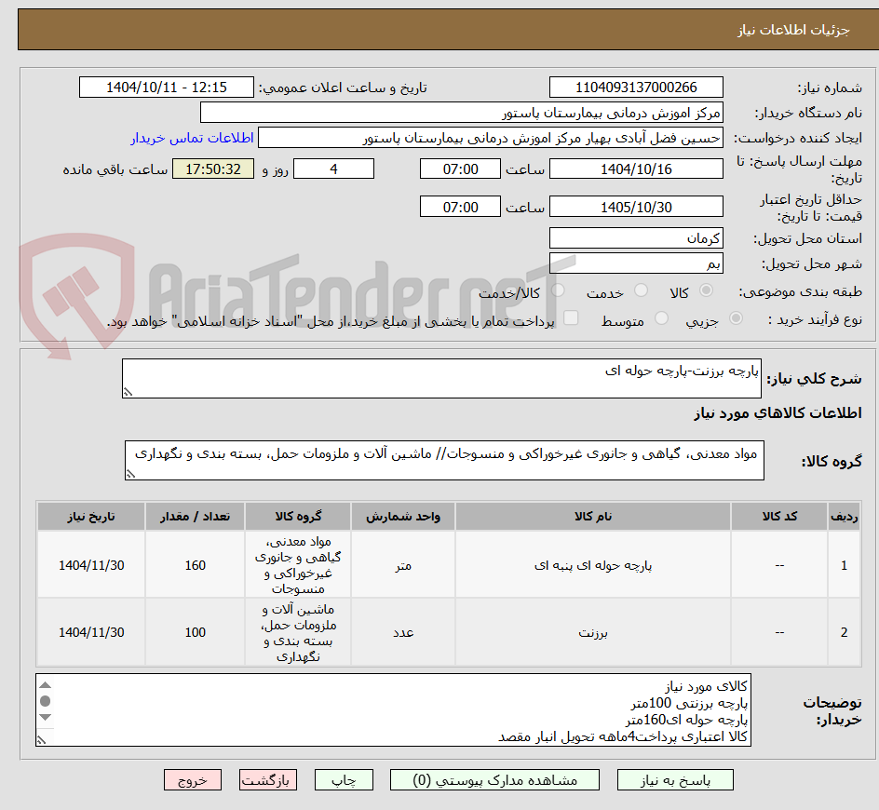Click the 'پاسخ به نیاز' button
Viewport: 879px width, 810px height.
tap(675, 779)
